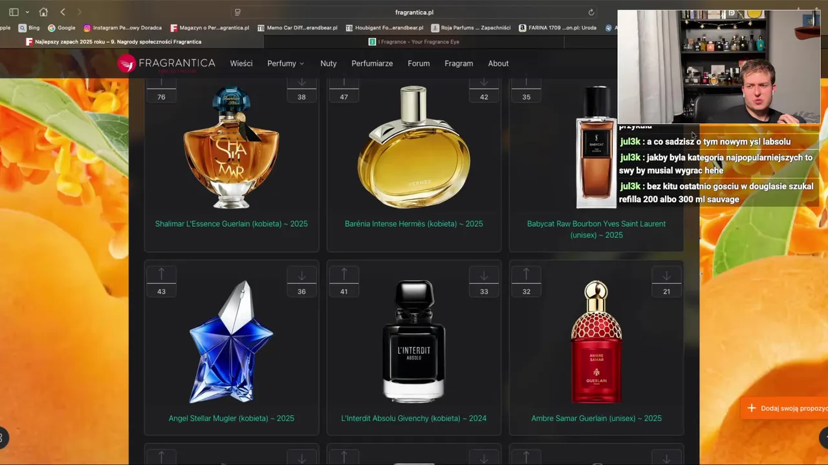Open the Forum menu item
This screenshot has height=465, width=828.
click(x=419, y=63)
